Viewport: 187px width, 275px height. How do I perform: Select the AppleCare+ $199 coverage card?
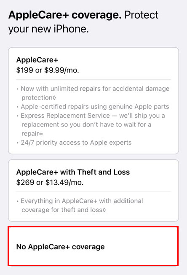click(93, 101)
